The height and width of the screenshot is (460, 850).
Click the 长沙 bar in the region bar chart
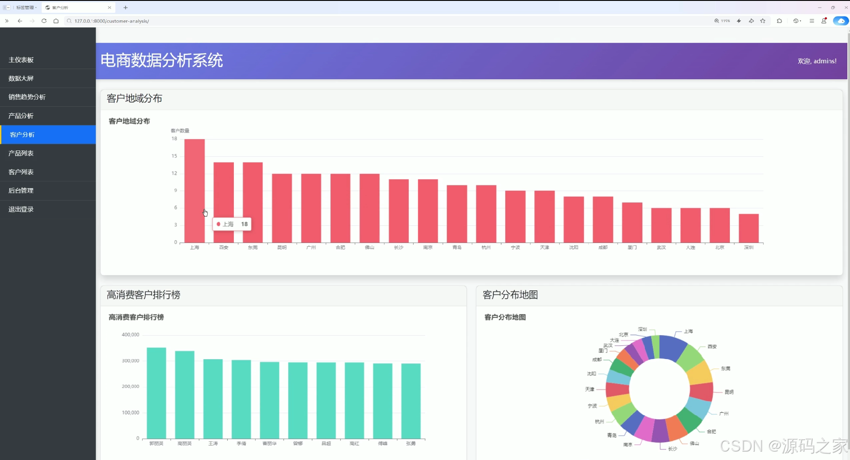tap(399, 211)
